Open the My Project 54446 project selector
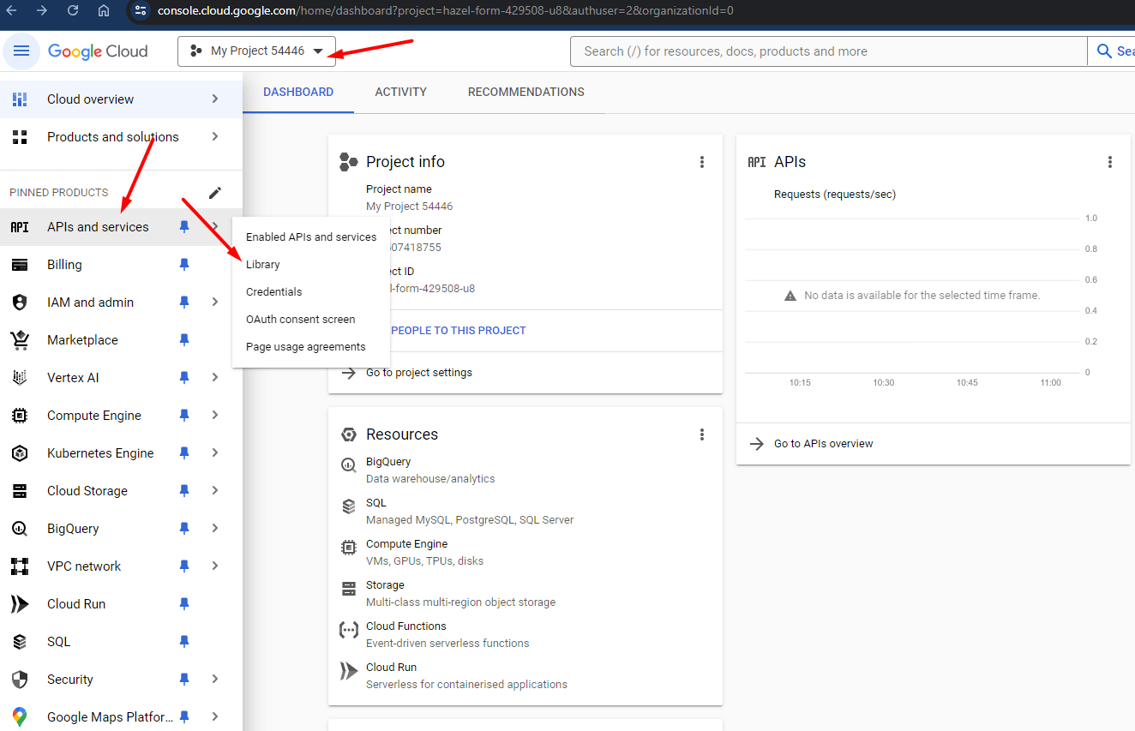This screenshot has width=1135, height=731. (x=256, y=51)
